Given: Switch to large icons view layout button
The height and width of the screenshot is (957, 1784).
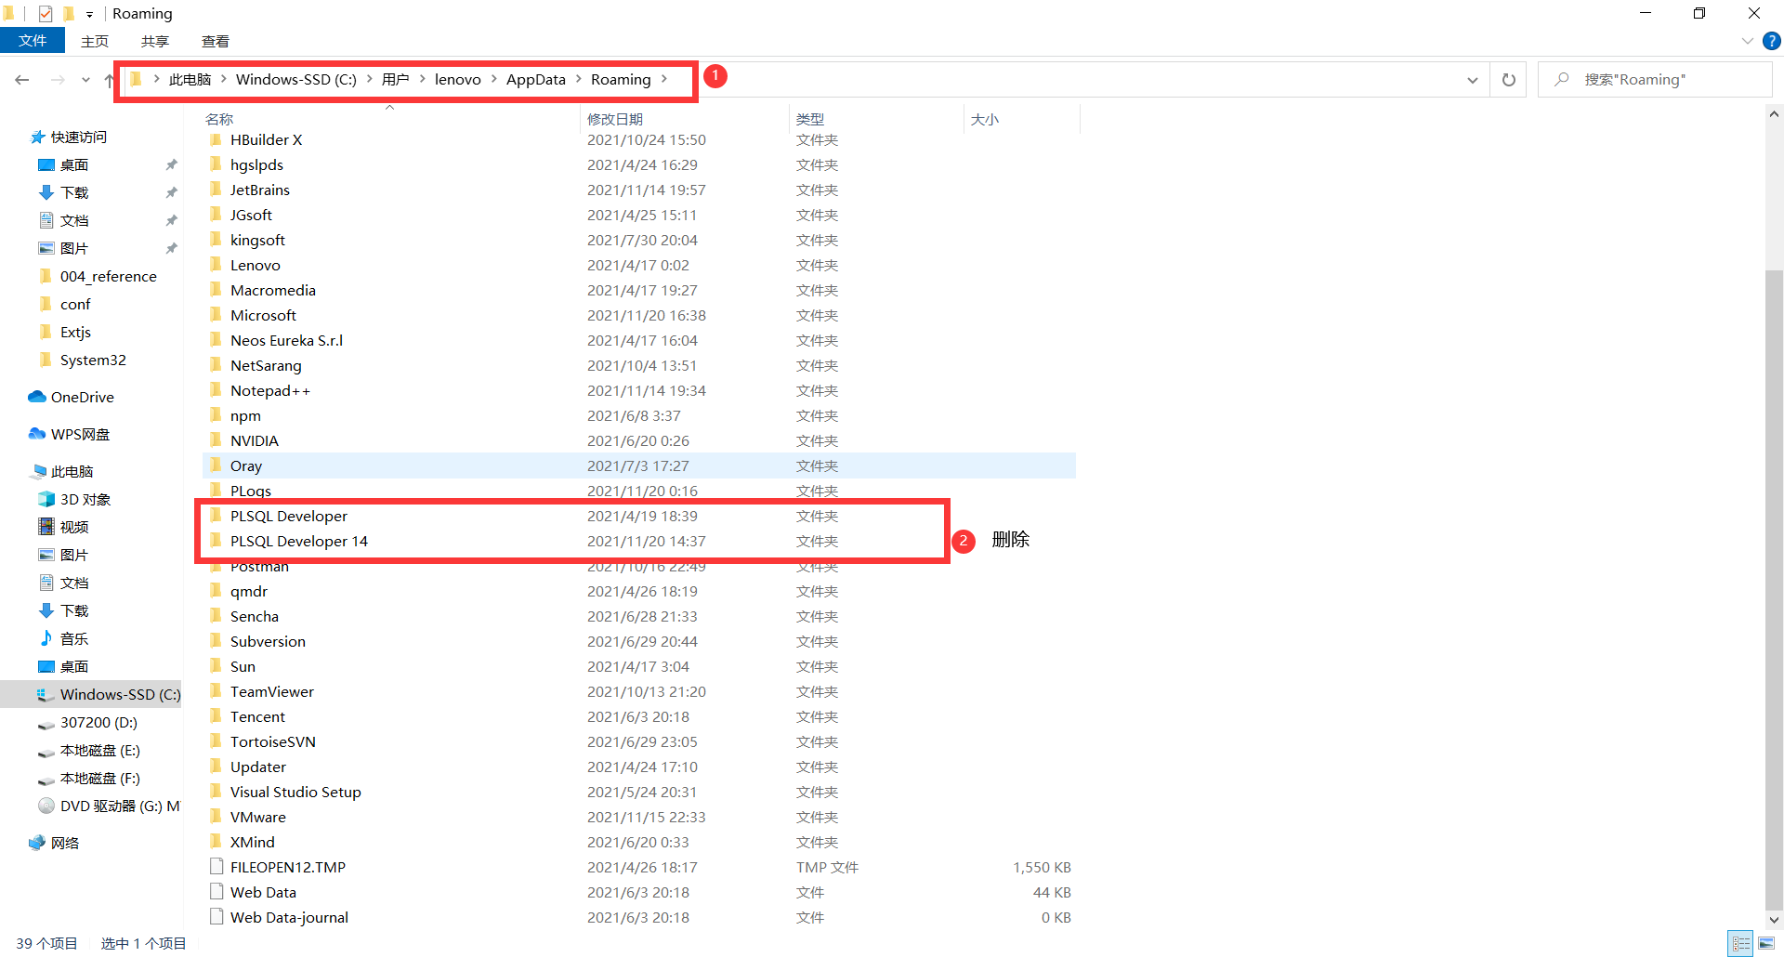Looking at the screenshot, I should 1765,943.
